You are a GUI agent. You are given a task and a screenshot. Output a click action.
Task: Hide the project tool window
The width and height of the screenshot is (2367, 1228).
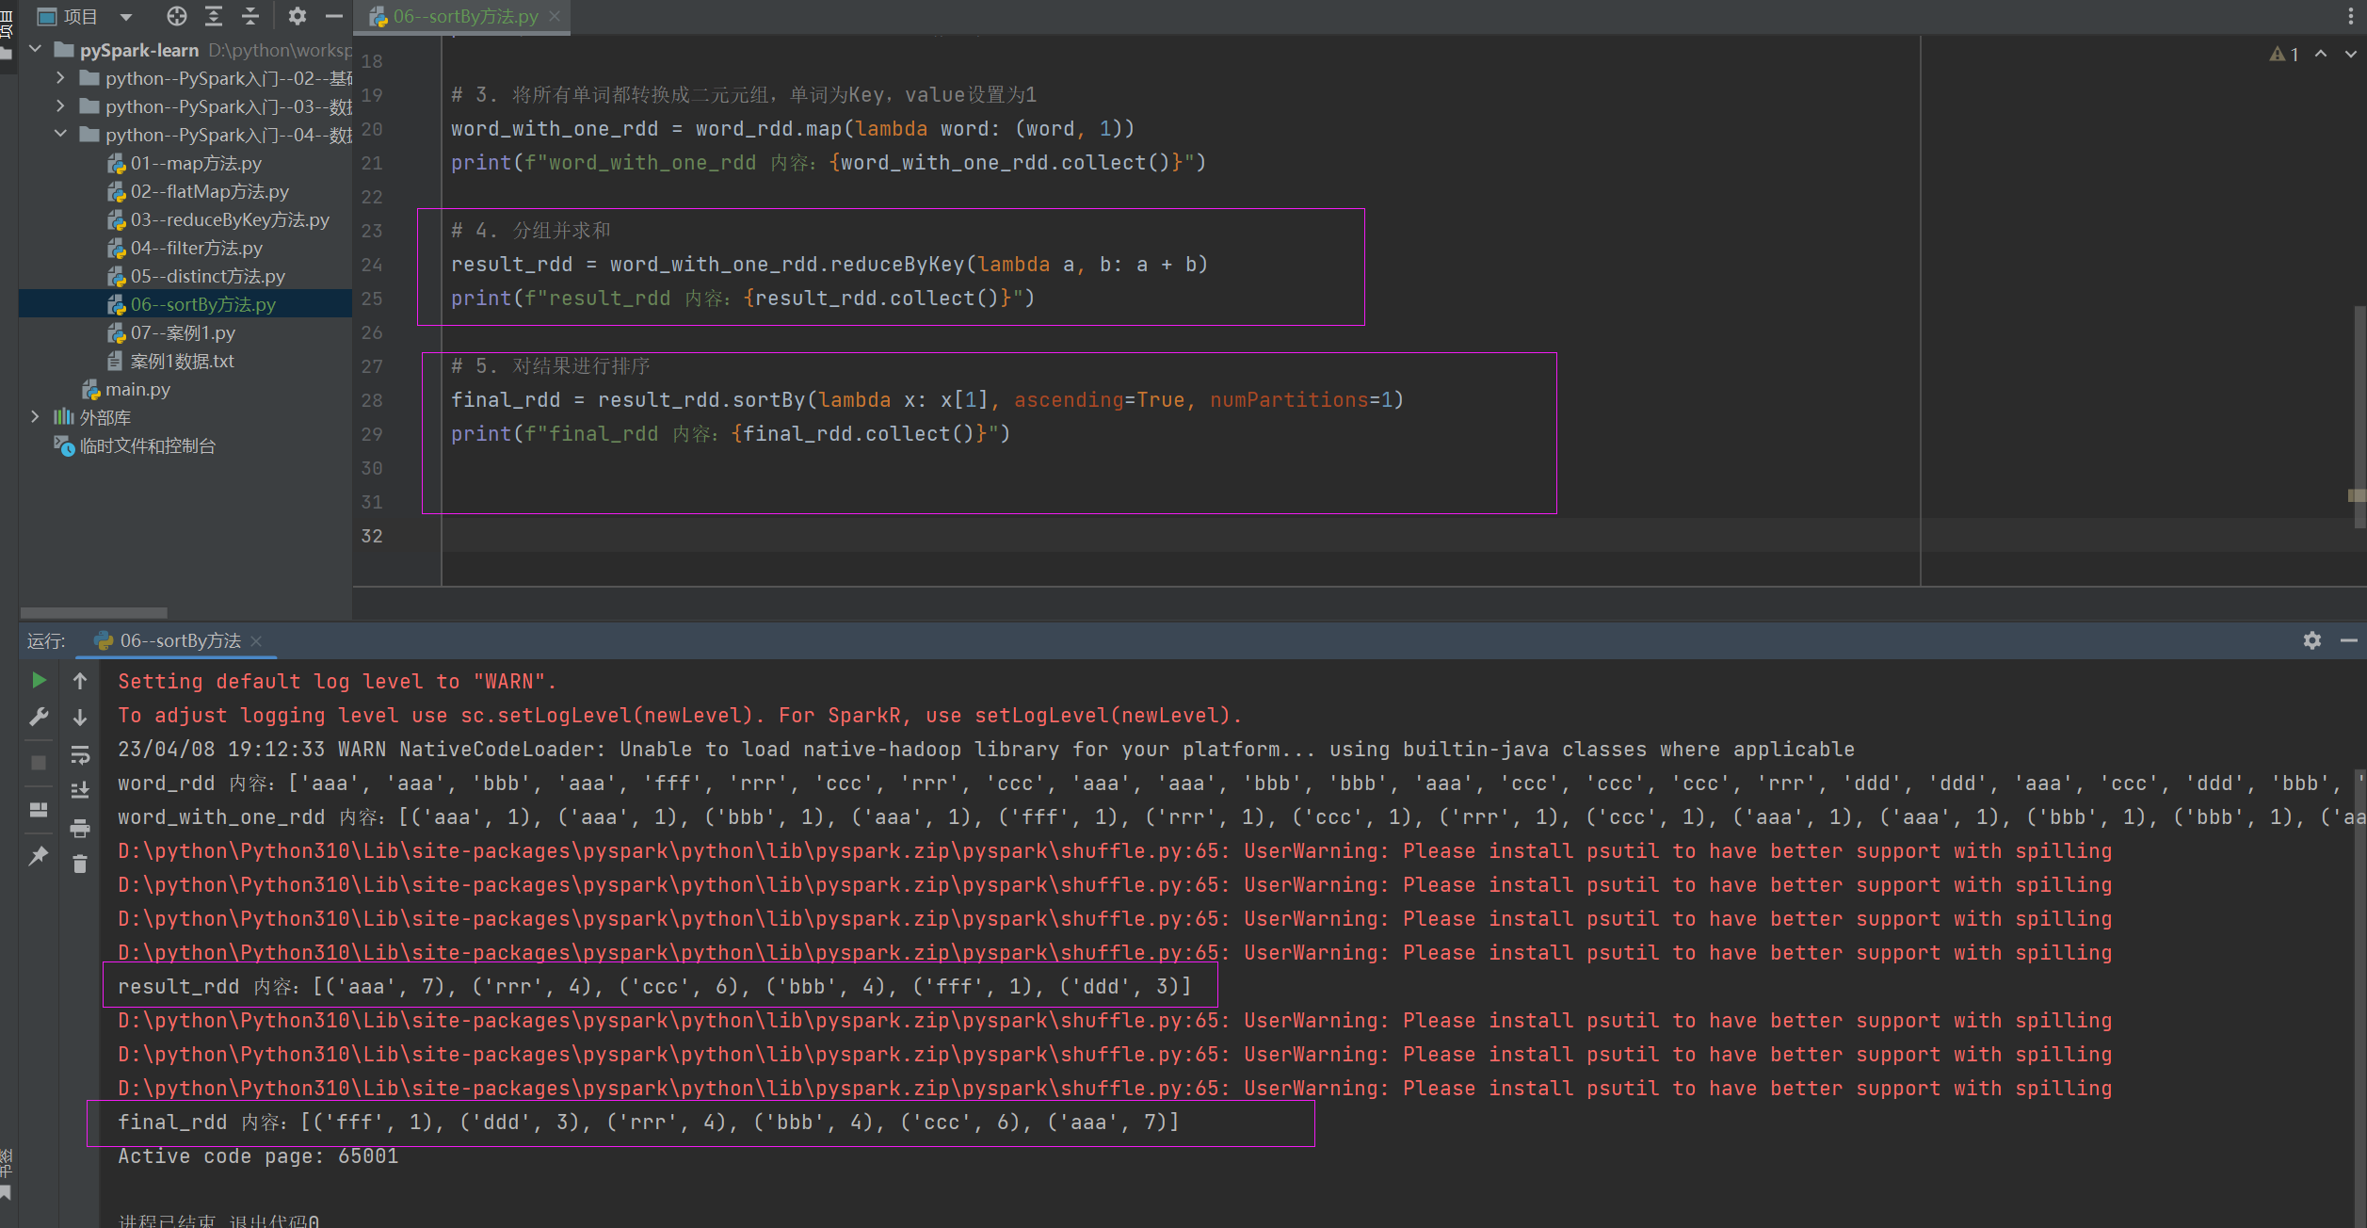[x=333, y=16]
